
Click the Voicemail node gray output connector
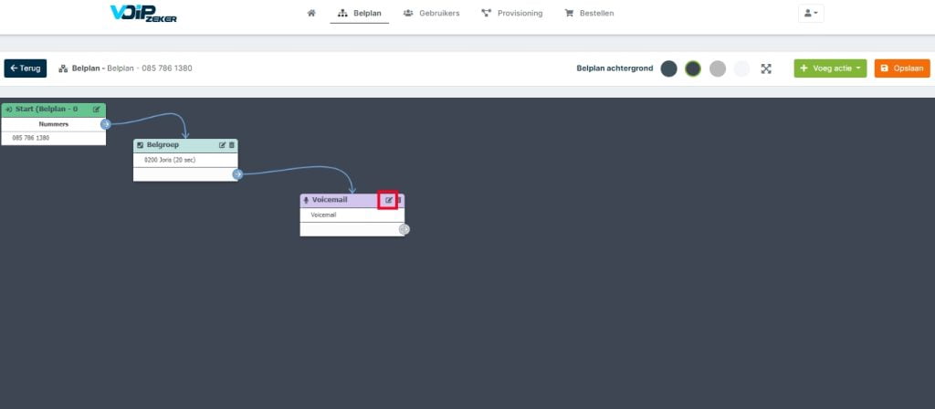[404, 229]
